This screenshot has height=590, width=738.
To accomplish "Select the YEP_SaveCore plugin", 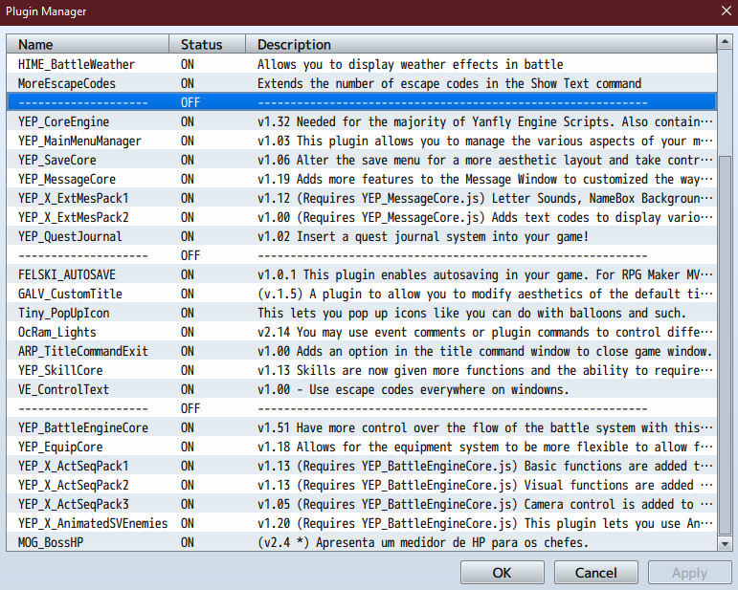I will [362, 160].
